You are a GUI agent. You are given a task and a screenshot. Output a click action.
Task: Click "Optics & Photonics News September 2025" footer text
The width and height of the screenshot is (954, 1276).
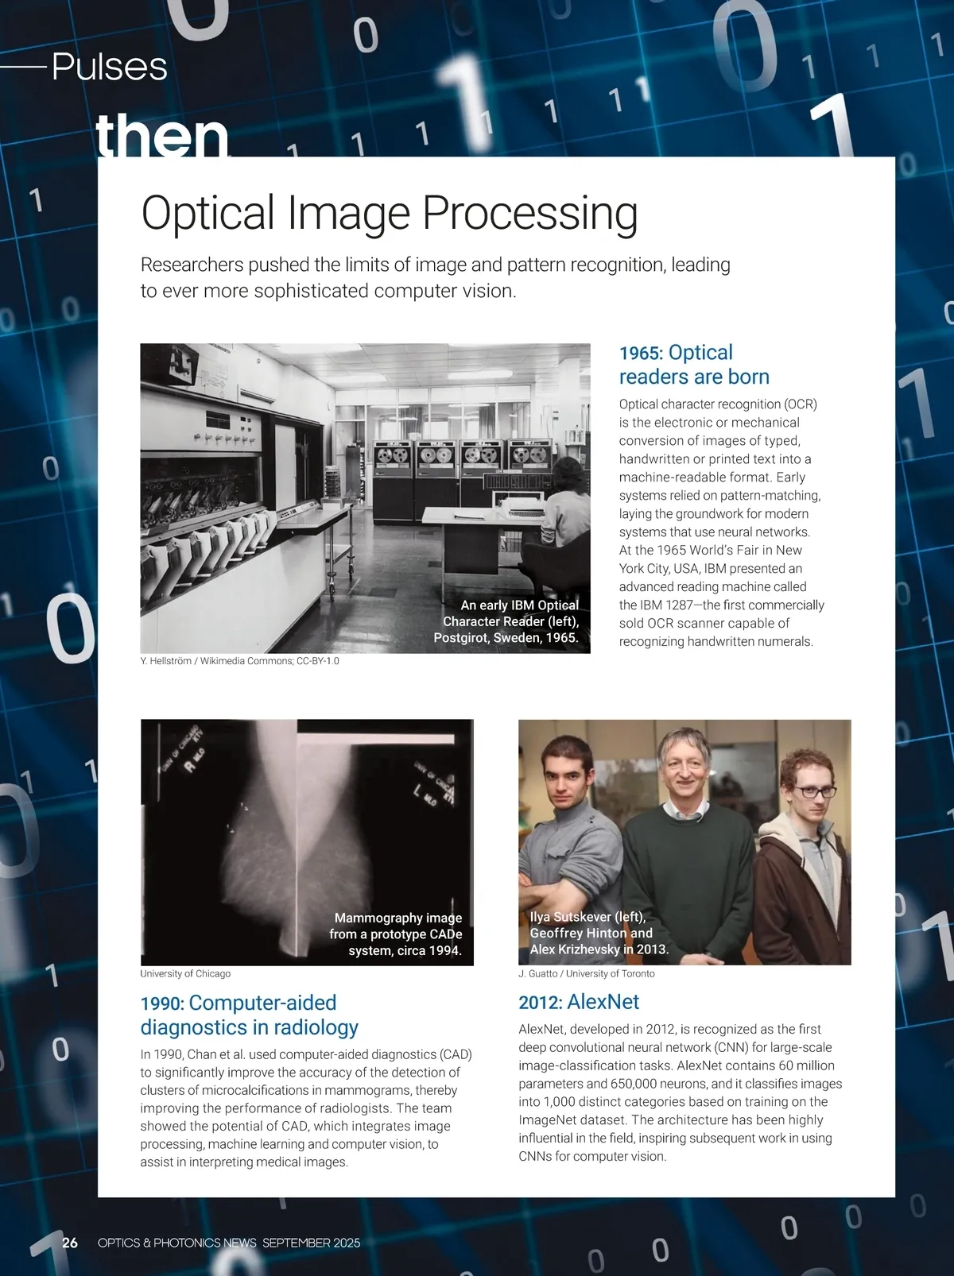229,1243
